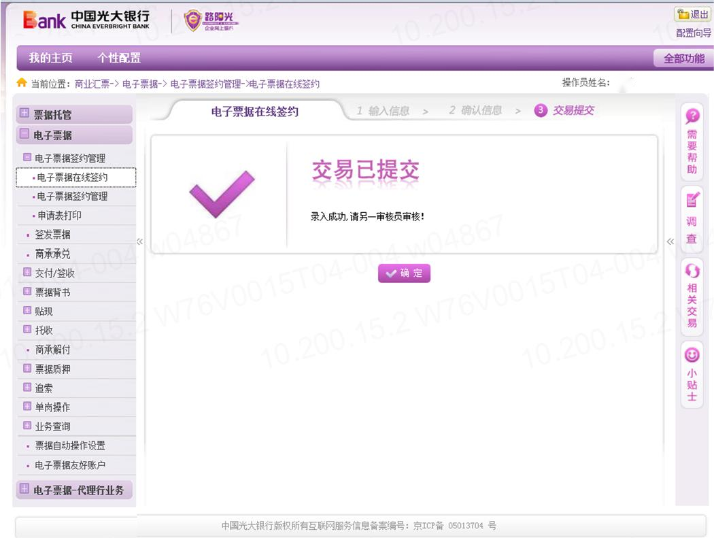Open the 小贴士 smiley tips icon
The image size is (714, 538).
pyautogui.click(x=692, y=355)
